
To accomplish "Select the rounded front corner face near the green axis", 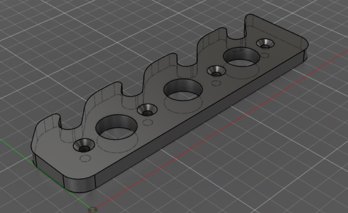I will [79, 183].
